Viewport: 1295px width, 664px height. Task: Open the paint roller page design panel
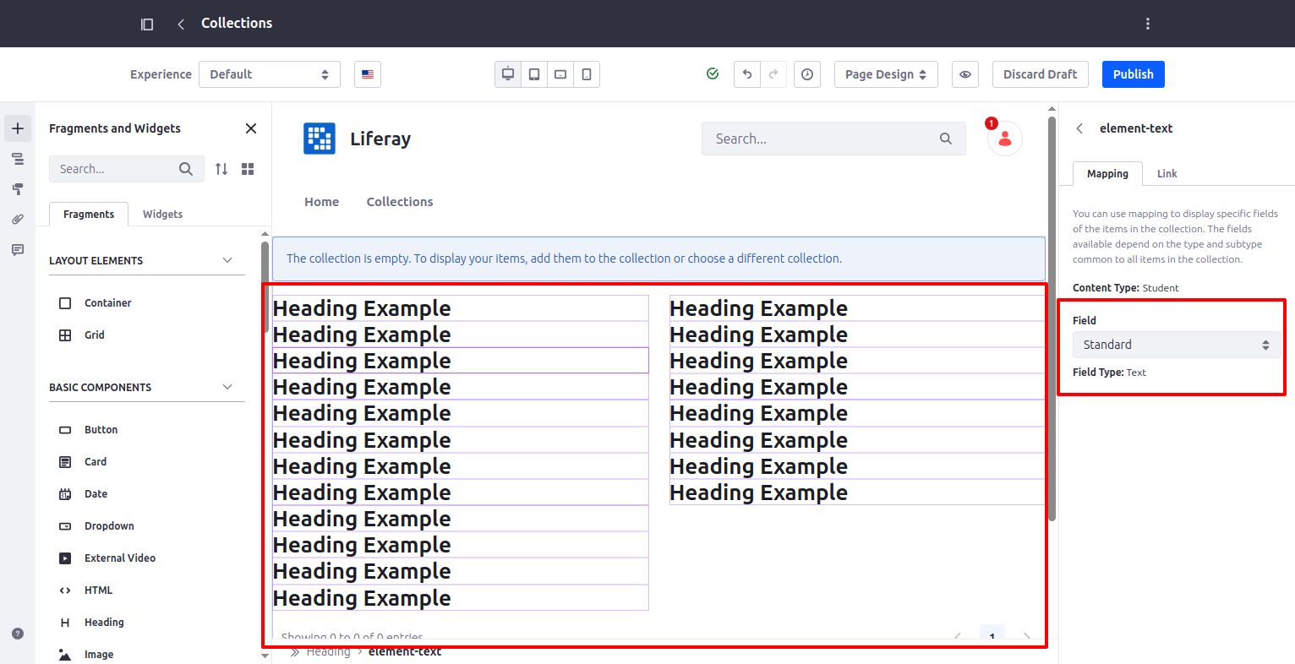point(18,189)
